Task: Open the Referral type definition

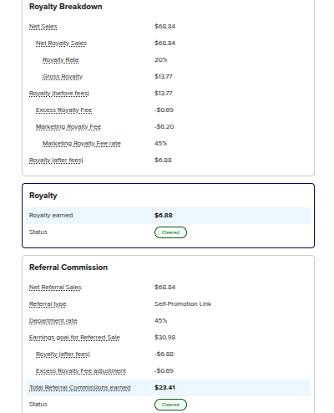Action: [x=48, y=304]
